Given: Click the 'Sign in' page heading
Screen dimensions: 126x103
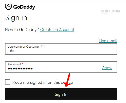Looking at the screenshot, I should tap(16, 18).
